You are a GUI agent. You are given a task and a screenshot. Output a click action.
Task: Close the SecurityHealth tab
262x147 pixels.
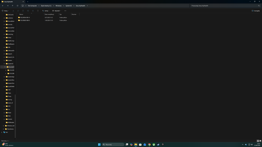coord(23,2)
